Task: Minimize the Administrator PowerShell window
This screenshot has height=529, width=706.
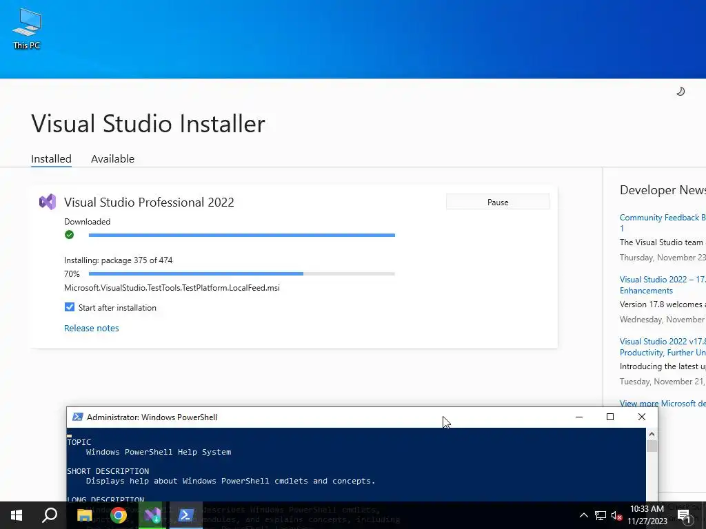Action: pyautogui.click(x=579, y=417)
